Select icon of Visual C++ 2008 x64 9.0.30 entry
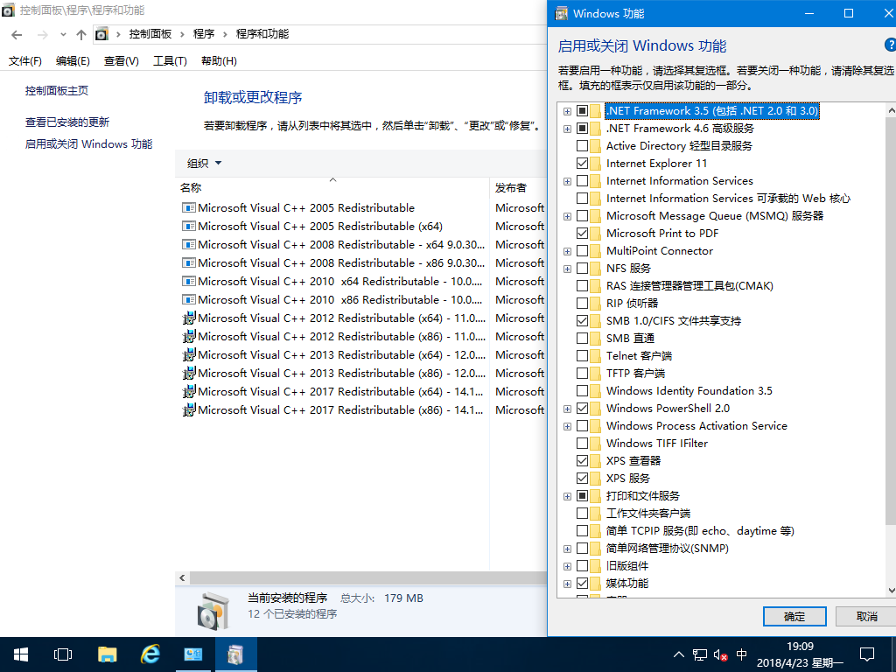The width and height of the screenshot is (896, 672). tap(189, 245)
